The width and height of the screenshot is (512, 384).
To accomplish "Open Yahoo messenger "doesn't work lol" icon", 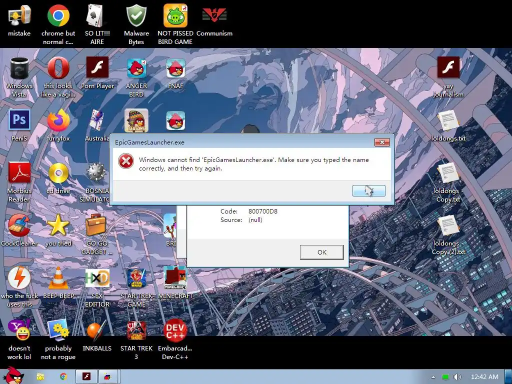I will (x=19, y=330).
